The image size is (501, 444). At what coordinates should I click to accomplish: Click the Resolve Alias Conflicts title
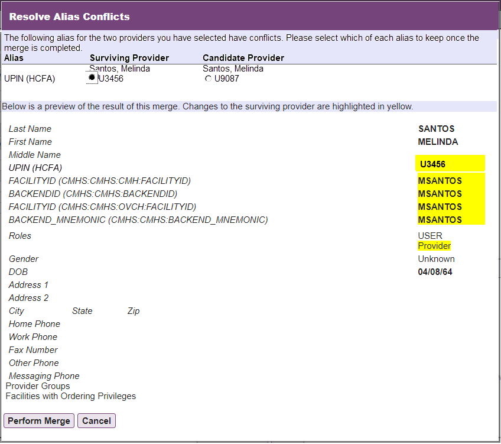pos(69,17)
